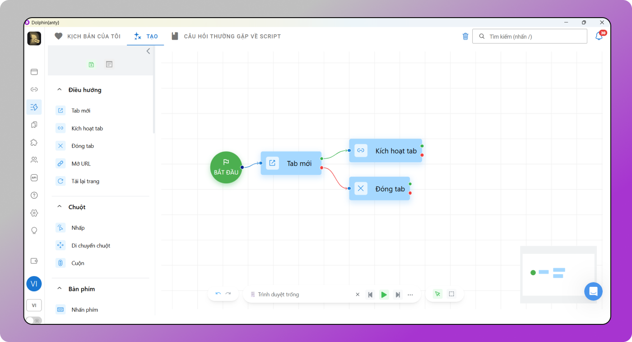
Task: Click the play button in bottom toolbar
Action: [x=384, y=295]
